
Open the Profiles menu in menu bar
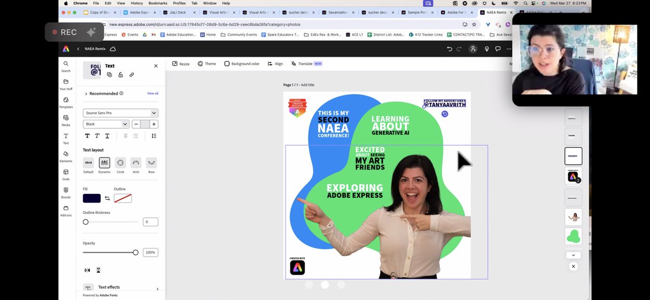coord(179,3)
